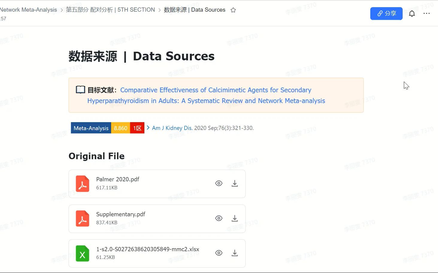The height and width of the screenshot is (273, 438).
Task: Open the Supplementary.pdf file name
Action: [x=121, y=214]
